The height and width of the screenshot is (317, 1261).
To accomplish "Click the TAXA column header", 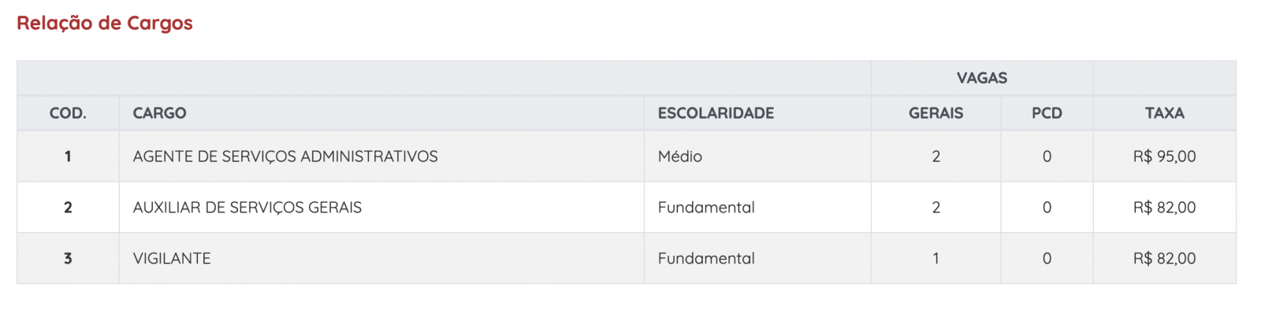I will [1165, 113].
